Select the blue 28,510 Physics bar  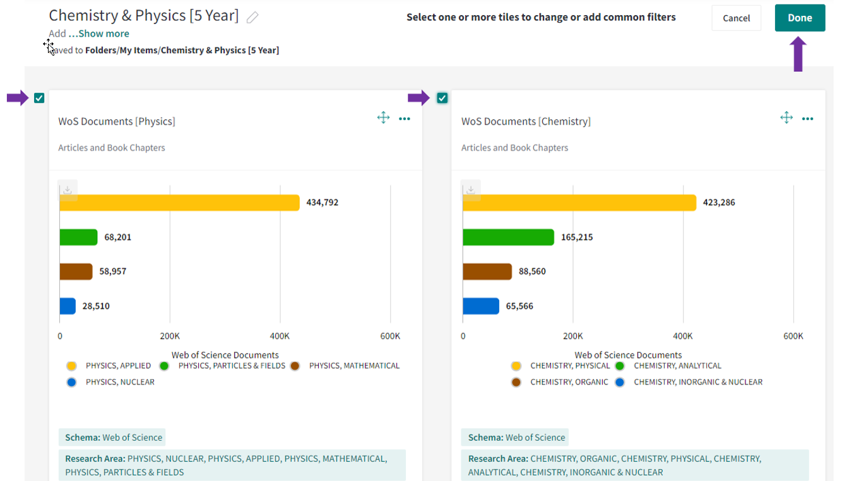[68, 306]
